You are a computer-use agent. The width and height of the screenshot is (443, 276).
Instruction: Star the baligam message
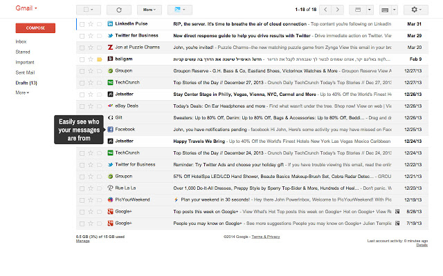91,59
